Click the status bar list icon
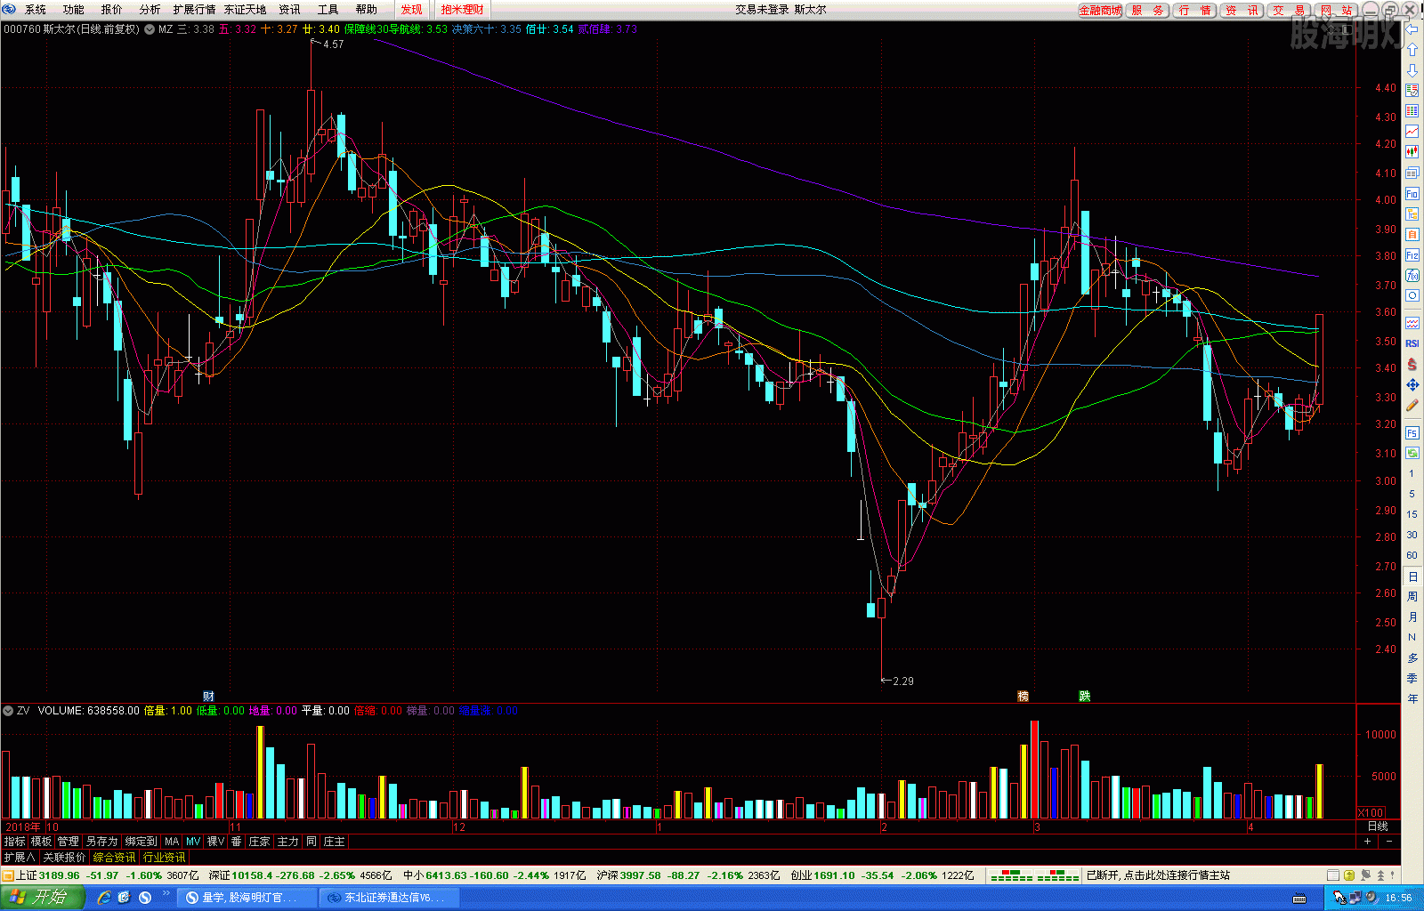 pyautogui.click(x=1333, y=875)
